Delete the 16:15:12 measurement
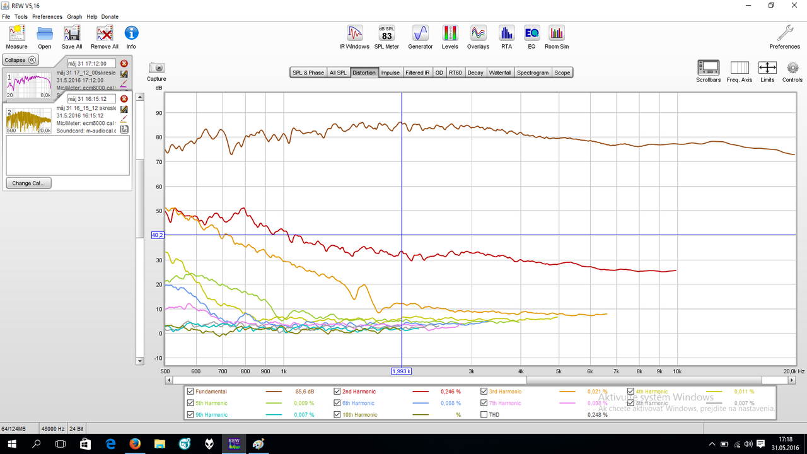 tap(124, 99)
